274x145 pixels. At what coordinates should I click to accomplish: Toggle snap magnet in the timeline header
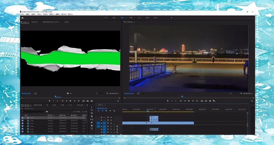coord(102,111)
